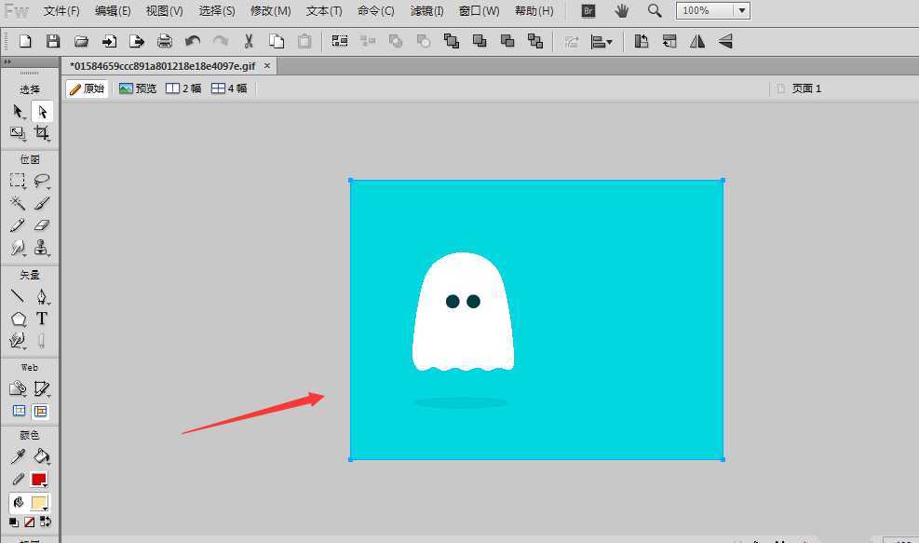Click the Paint Bucket tool
Screen dimensions: 919x543
(x=42, y=456)
